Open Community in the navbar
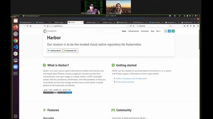The image size is (213, 119). 145,31
